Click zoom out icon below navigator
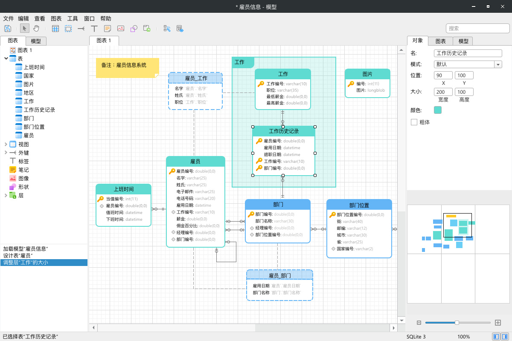 click(419, 323)
